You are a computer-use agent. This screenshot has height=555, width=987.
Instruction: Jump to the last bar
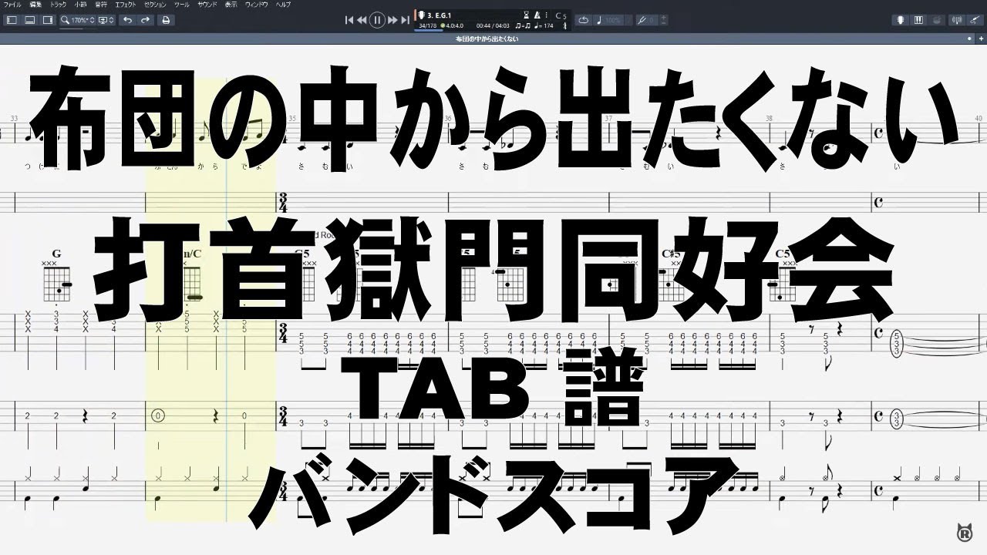[405, 20]
